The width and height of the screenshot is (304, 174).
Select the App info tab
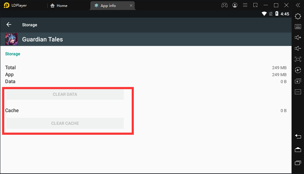[109, 6]
